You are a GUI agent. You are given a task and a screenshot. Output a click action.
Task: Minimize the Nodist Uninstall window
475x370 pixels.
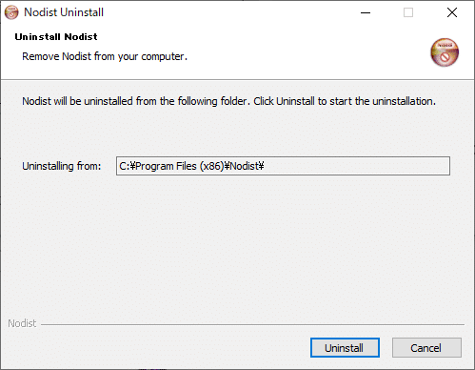pos(366,12)
